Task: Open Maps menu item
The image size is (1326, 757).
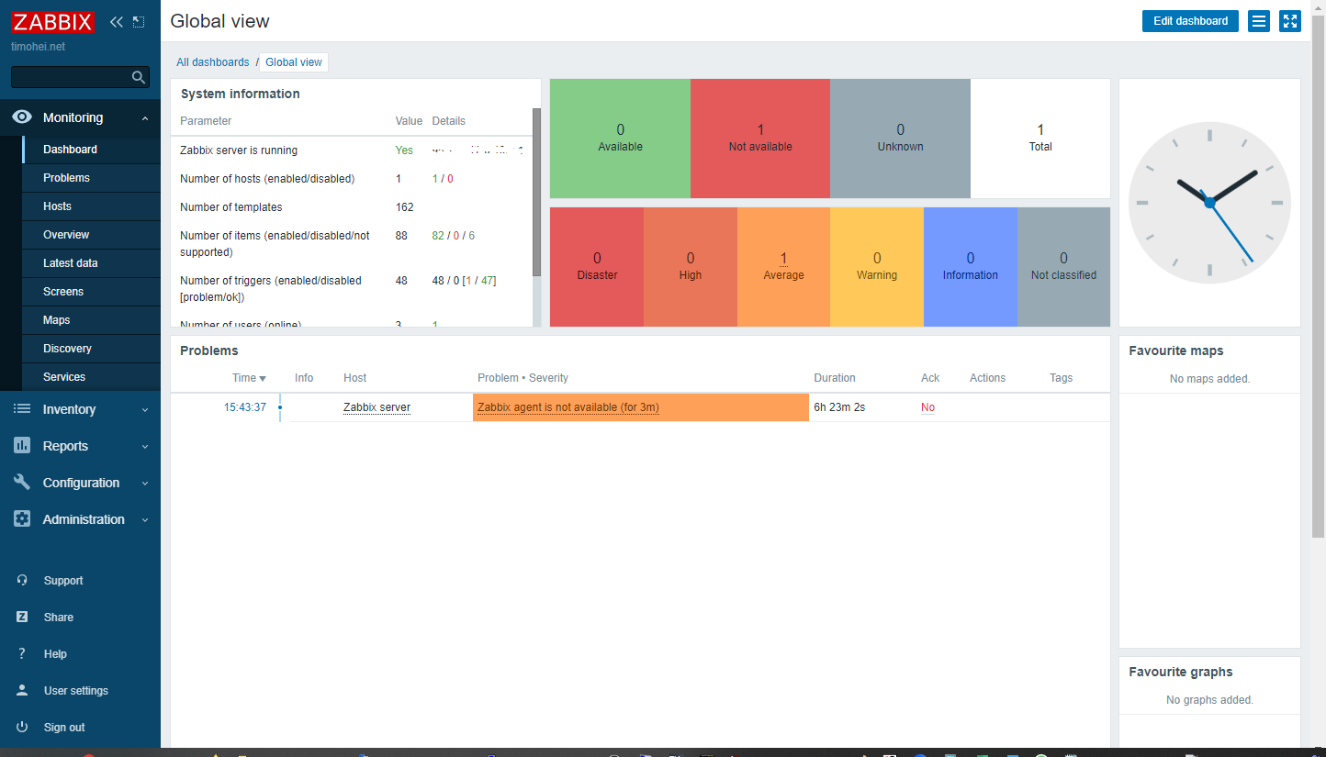Action: 91,320
